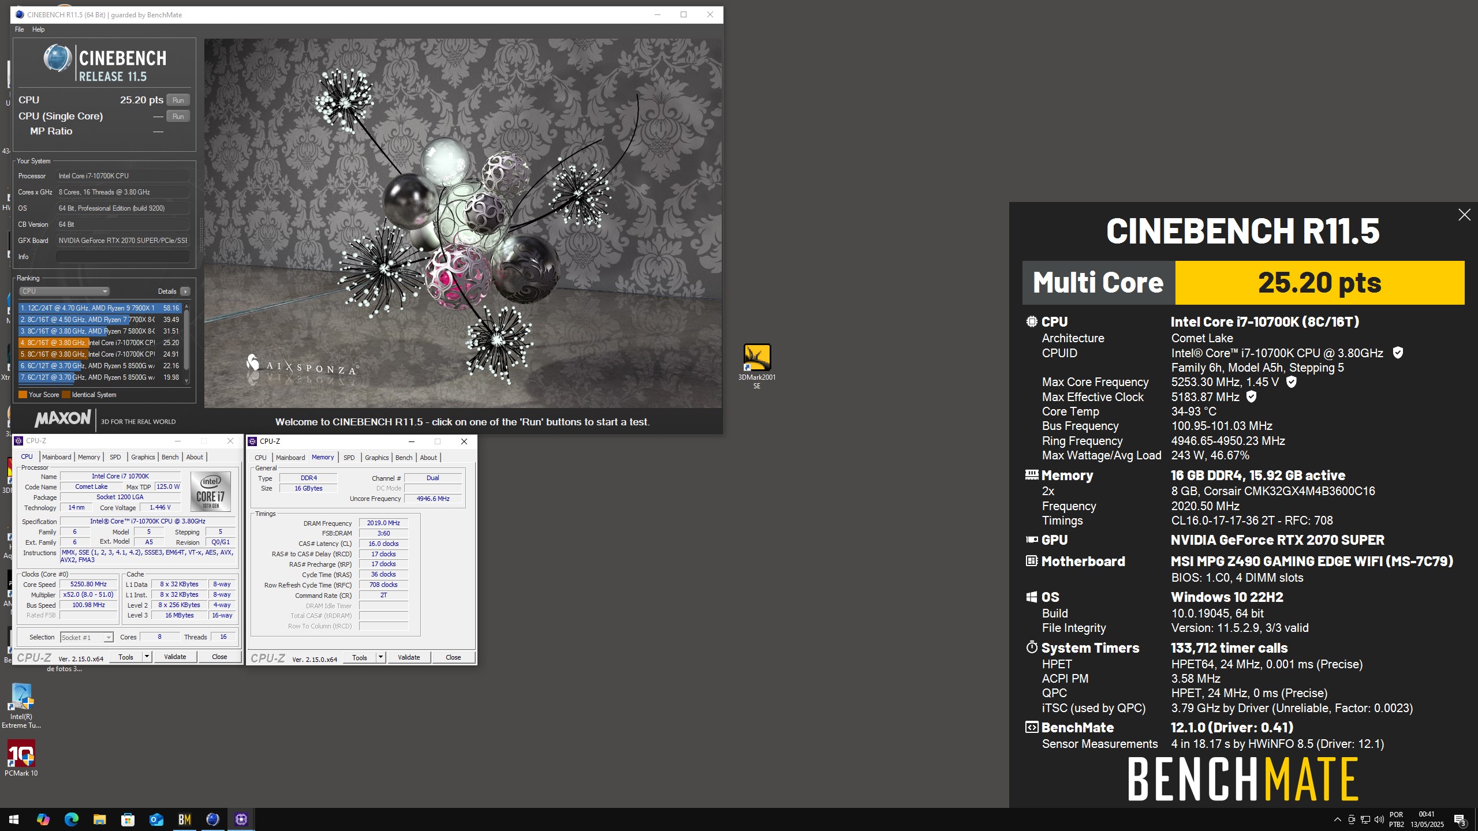Close the BenchMate result panel with X
This screenshot has height=831, width=1478.
(1464, 215)
